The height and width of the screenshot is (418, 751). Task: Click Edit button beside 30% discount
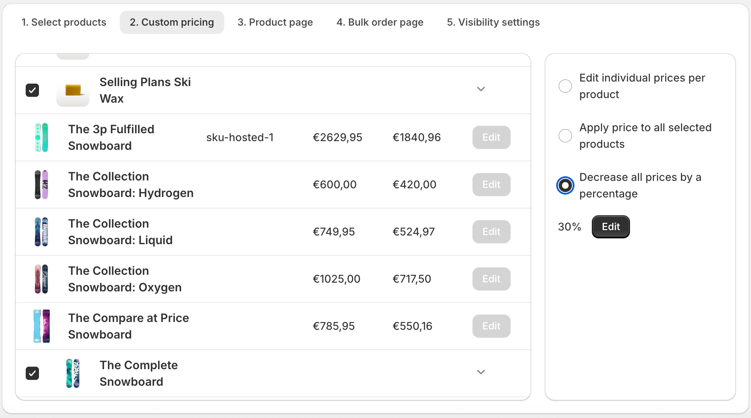pos(611,227)
